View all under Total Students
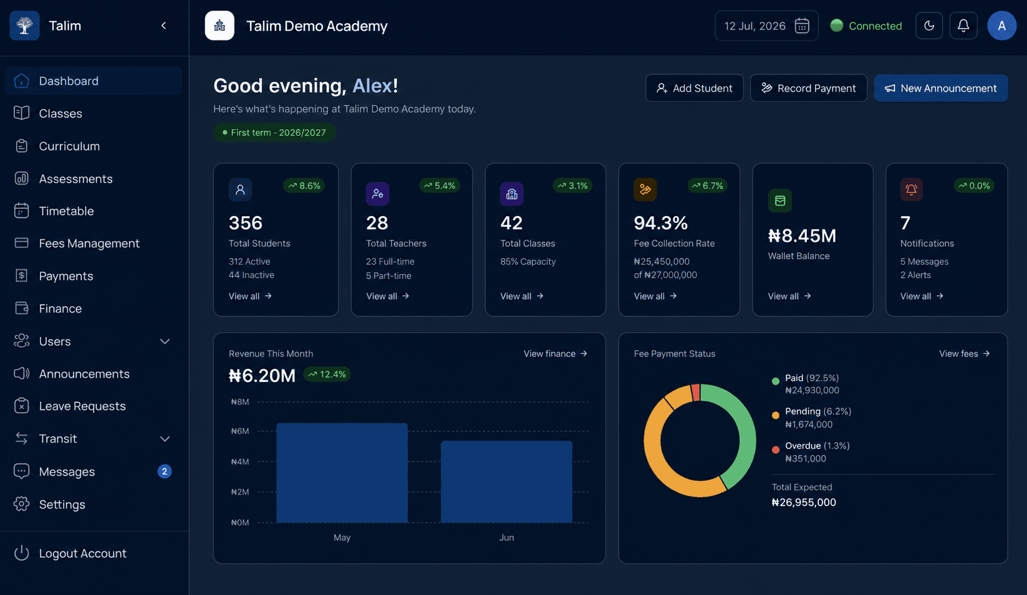 coord(250,296)
